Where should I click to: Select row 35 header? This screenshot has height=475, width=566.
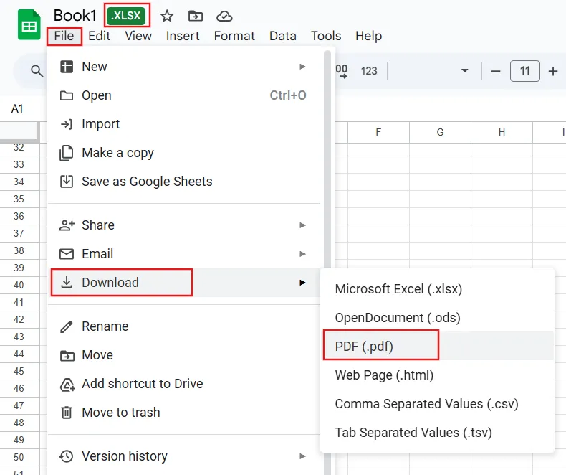click(19, 199)
